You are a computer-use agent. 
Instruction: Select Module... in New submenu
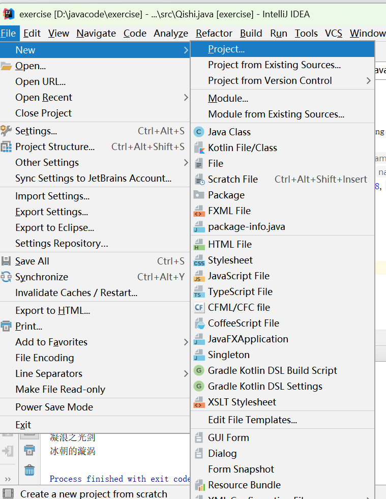[282, 99]
